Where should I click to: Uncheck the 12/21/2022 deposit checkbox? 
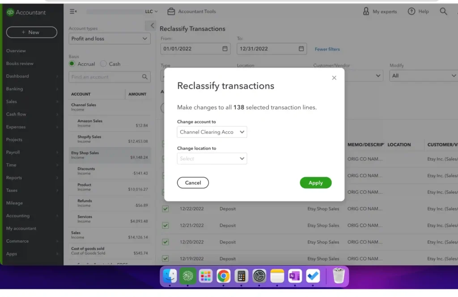click(x=165, y=225)
